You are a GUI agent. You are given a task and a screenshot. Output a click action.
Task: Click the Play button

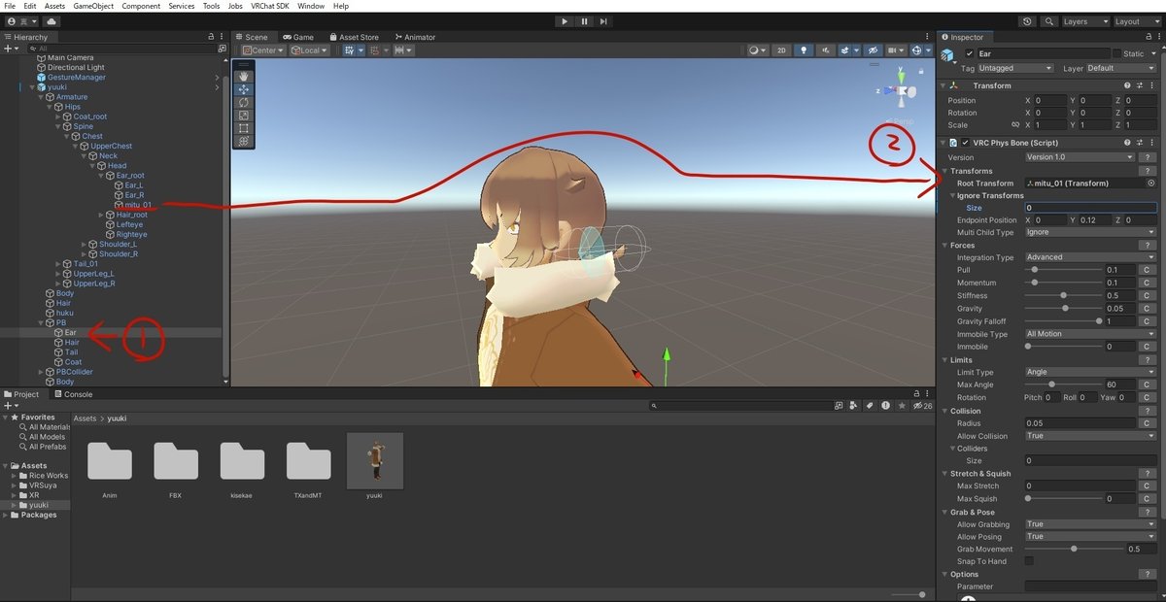point(565,21)
